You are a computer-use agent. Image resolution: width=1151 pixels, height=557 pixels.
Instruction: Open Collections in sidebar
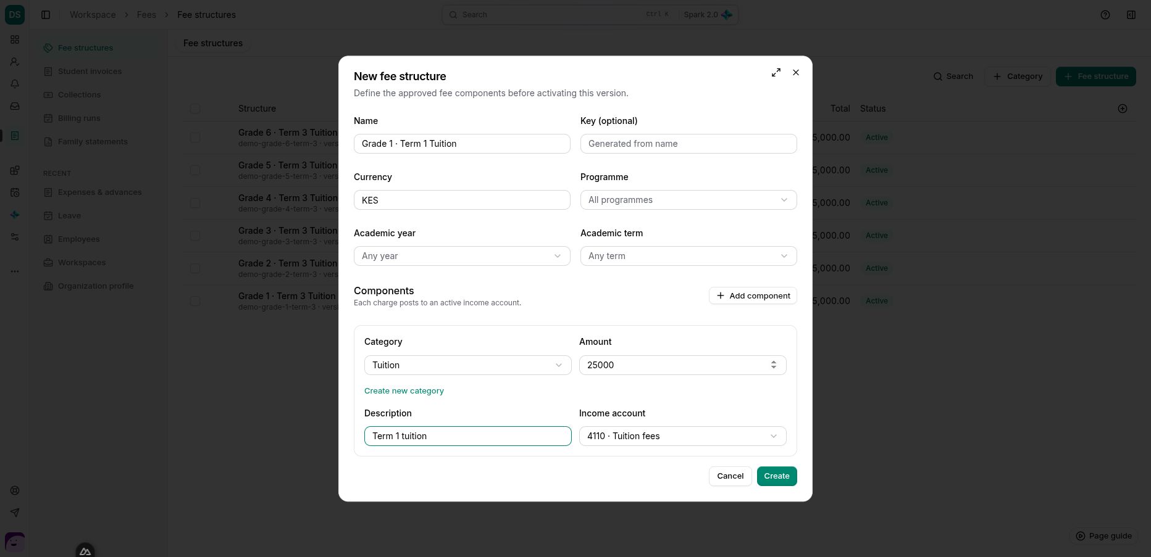pyautogui.click(x=79, y=95)
